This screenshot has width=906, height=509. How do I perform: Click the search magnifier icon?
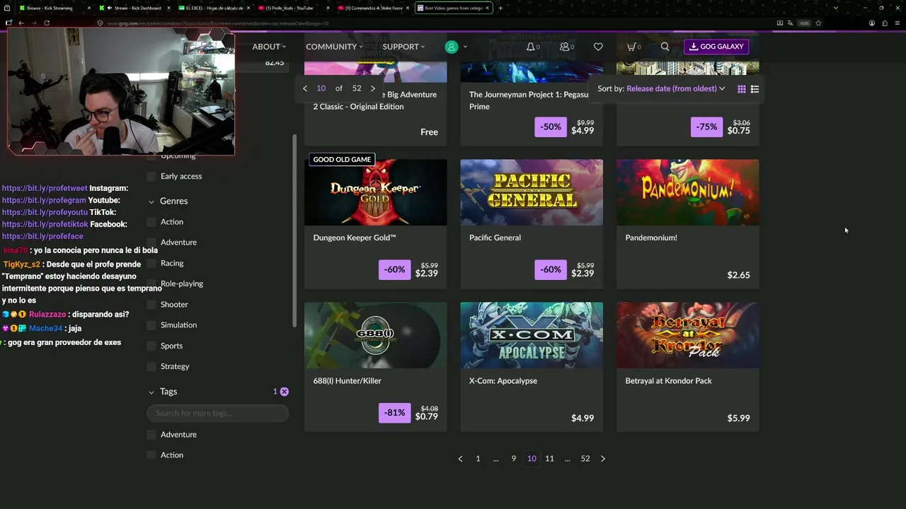tap(665, 47)
